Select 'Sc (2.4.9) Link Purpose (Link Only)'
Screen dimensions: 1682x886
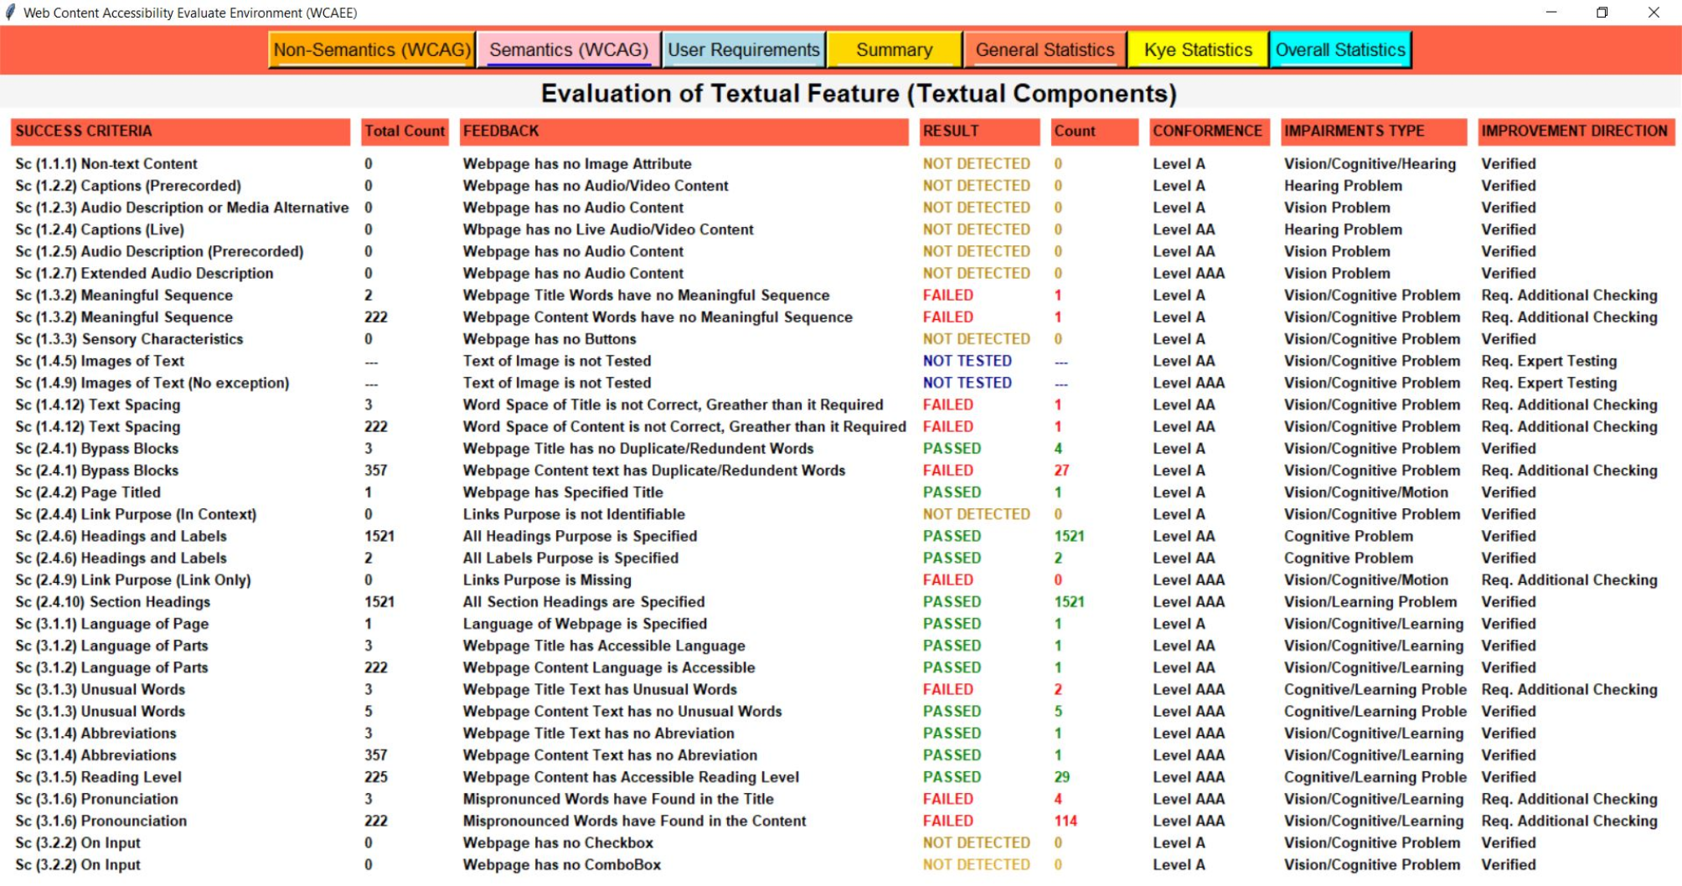133,580
